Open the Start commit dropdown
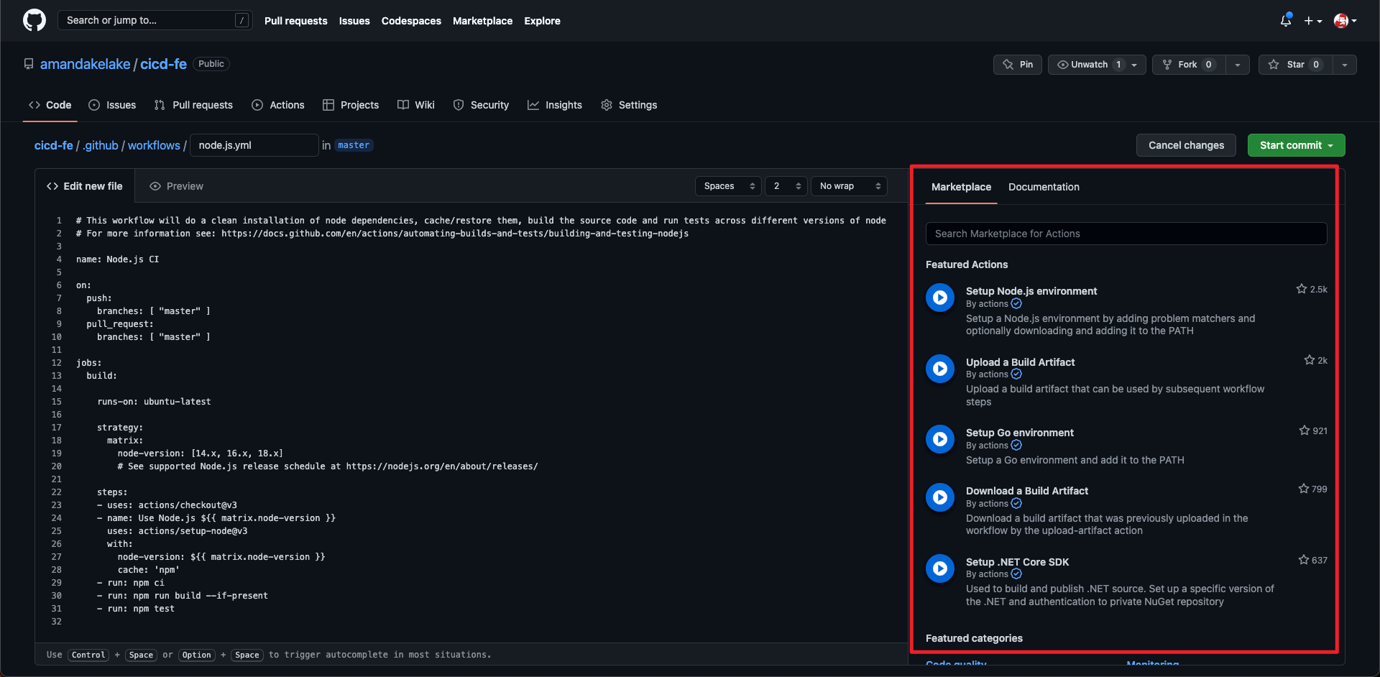The height and width of the screenshot is (677, 1380). (x=1296, y=145)
